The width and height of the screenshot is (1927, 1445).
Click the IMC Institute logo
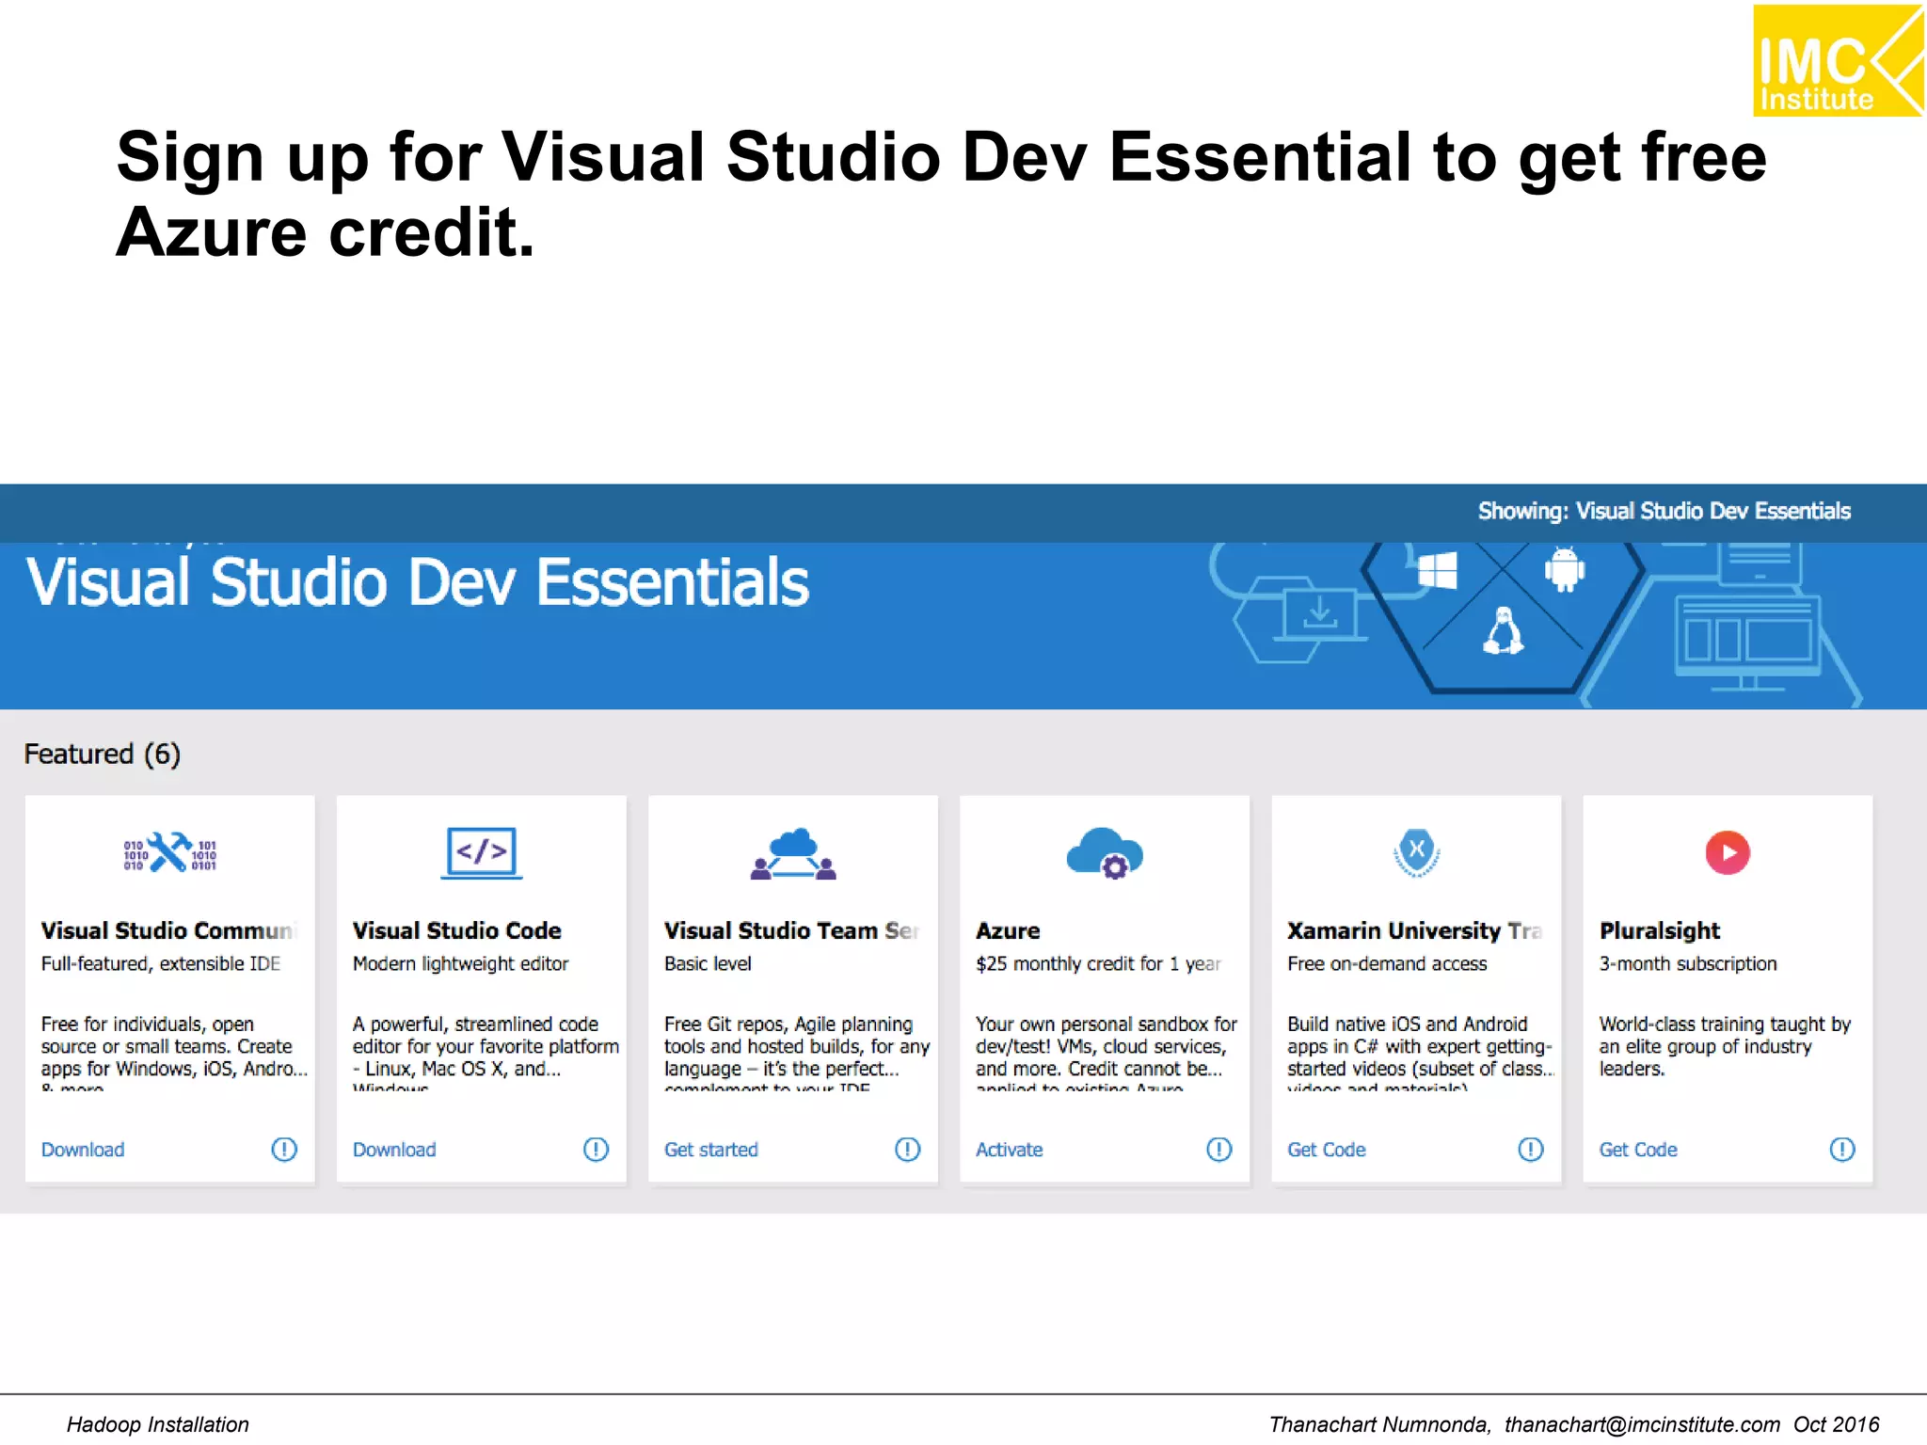point(1839,61)
